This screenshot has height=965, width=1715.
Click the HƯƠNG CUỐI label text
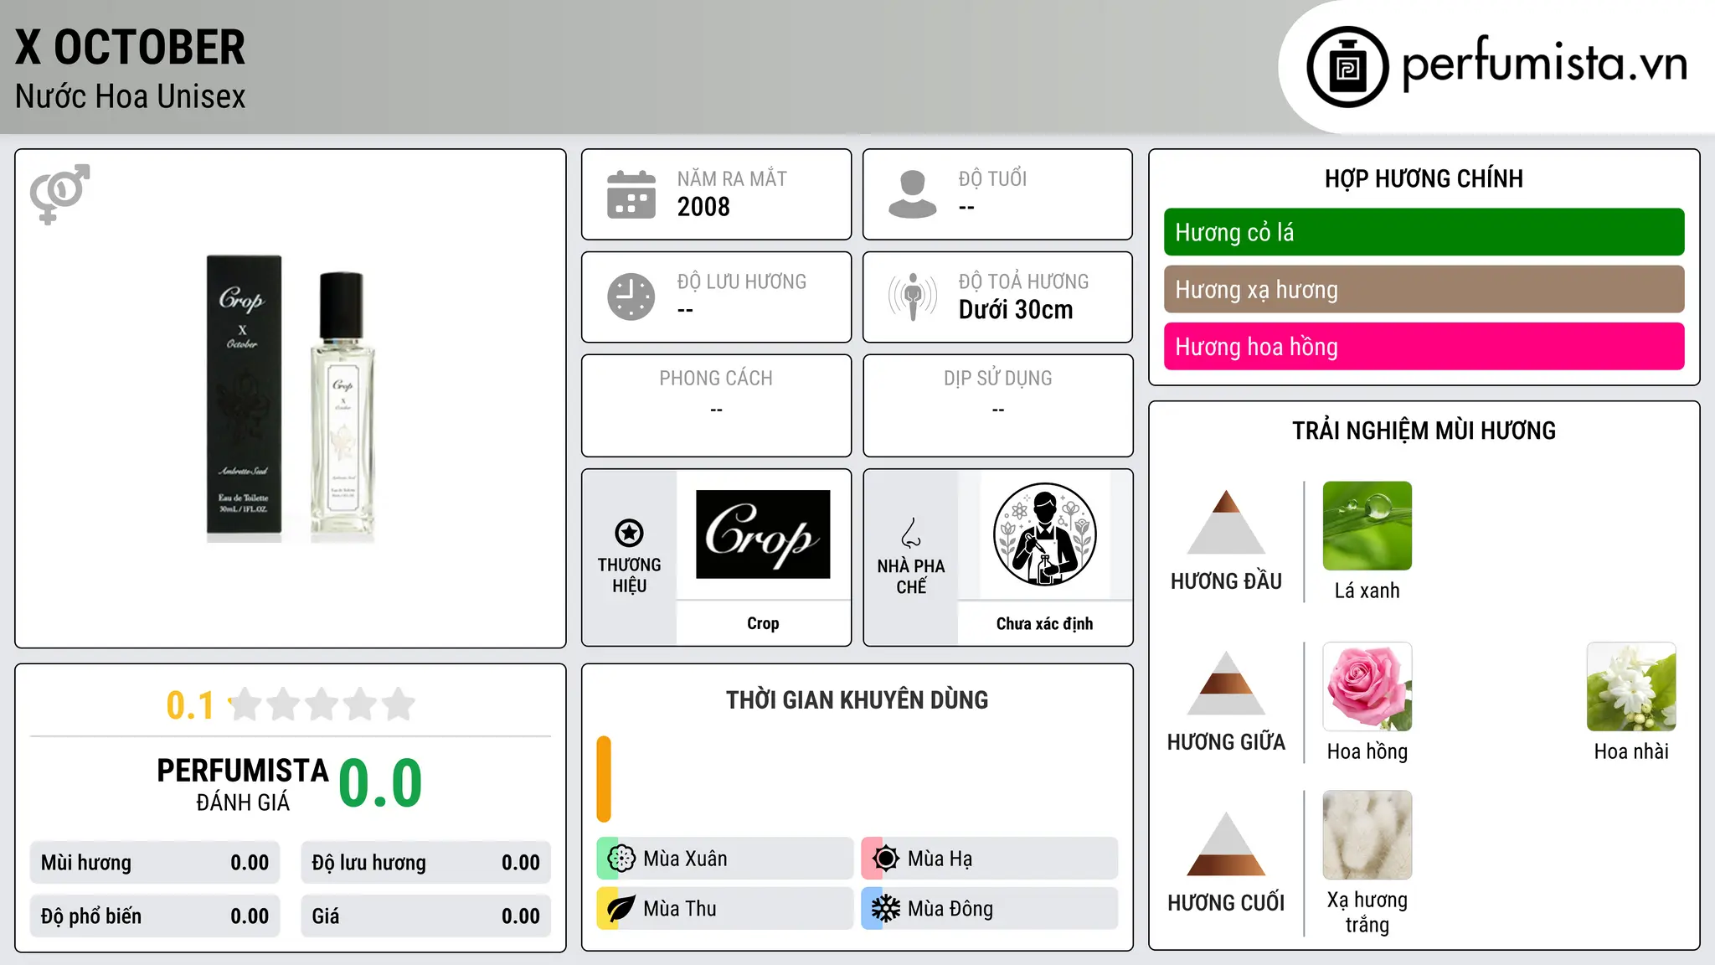point(1226,903)
